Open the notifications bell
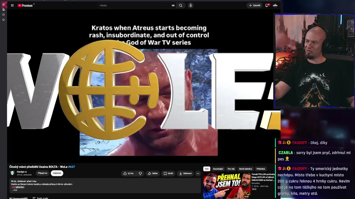The image size is (355, 199). [267, 5]
